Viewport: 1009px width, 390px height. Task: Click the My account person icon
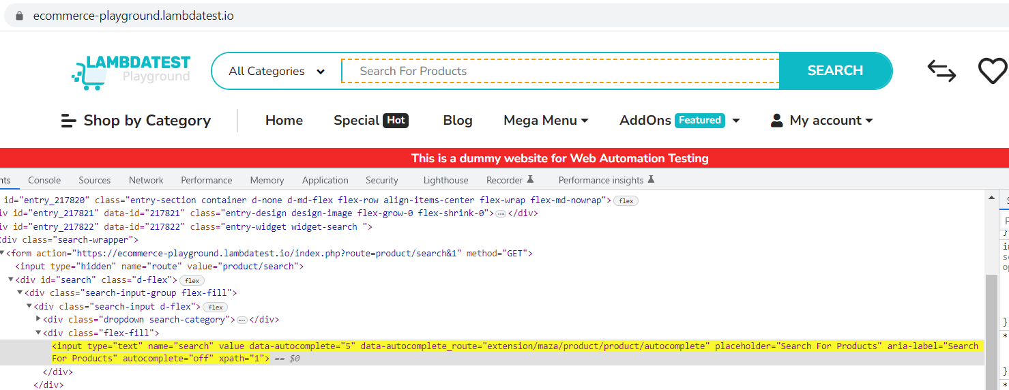click(776, 121)
